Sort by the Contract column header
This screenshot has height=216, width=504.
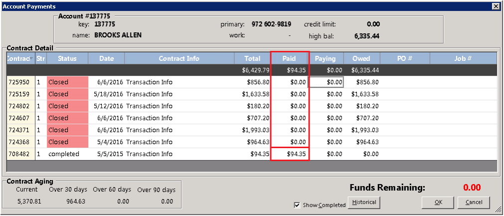pyautogui.click(x=20, y=58)
